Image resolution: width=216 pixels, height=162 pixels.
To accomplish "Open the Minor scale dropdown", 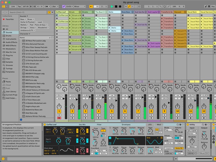I will (x=80, y=6).
